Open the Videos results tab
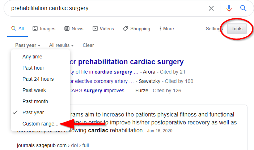Screen dimensions: 254x150 (103, 29)
